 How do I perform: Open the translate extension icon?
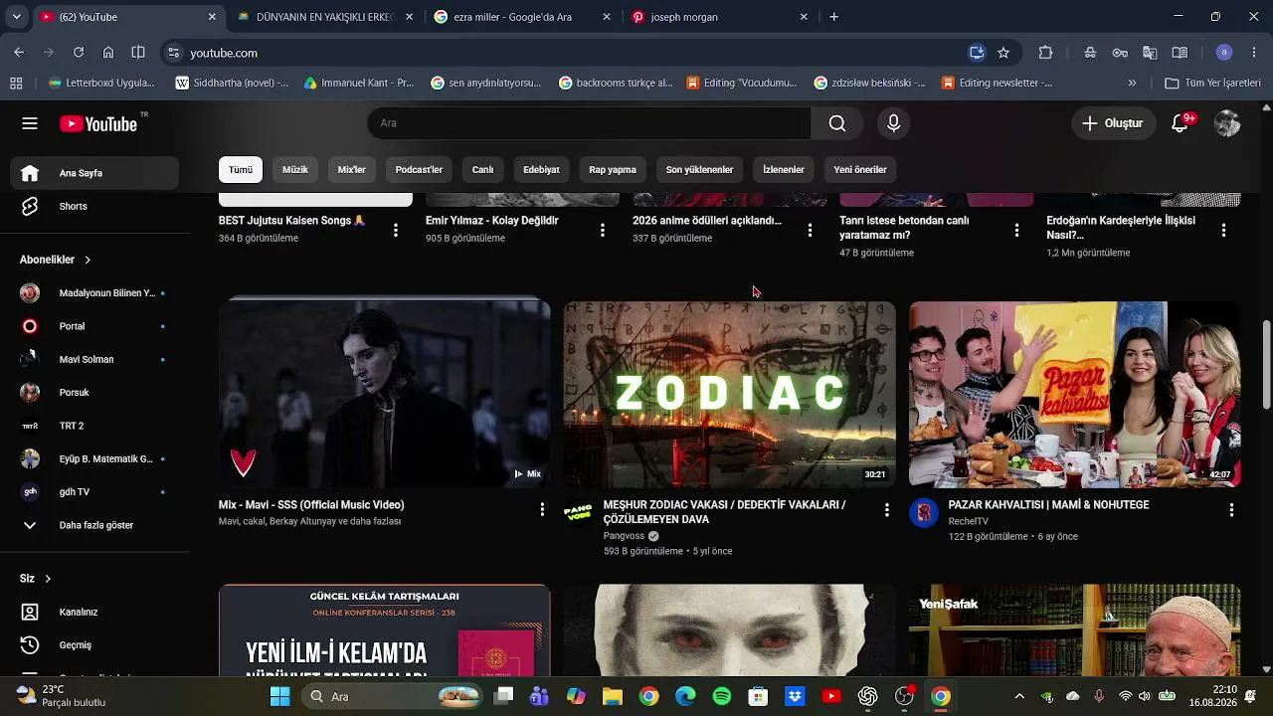click(x=1150, y=53)
